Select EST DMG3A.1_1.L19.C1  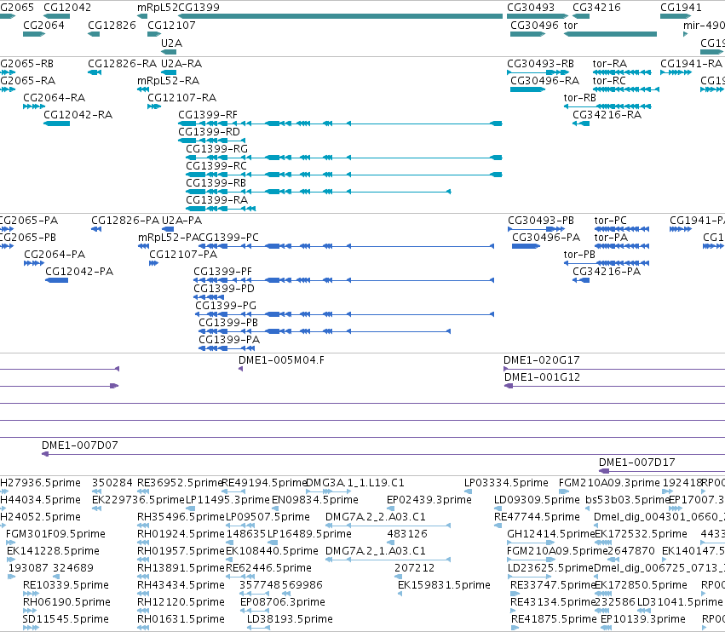pyautogui.click(x=355, y=483)
